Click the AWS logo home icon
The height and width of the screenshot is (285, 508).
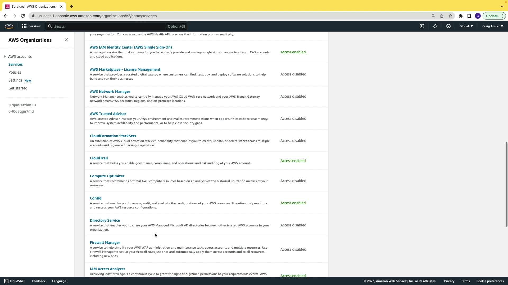click(9, 26)
